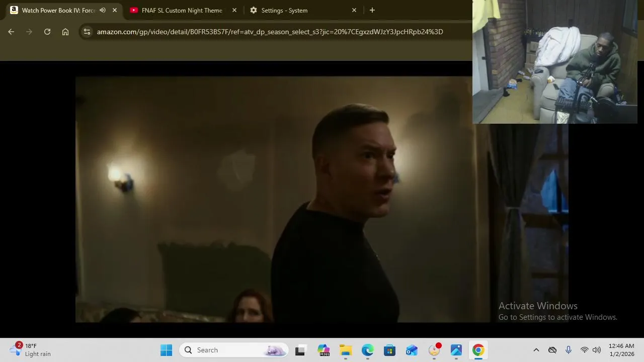Launch Microsoft 365 Copilot from taskbar
The height and width of the screenshot is (362, 644).
(x=324, y=350)
